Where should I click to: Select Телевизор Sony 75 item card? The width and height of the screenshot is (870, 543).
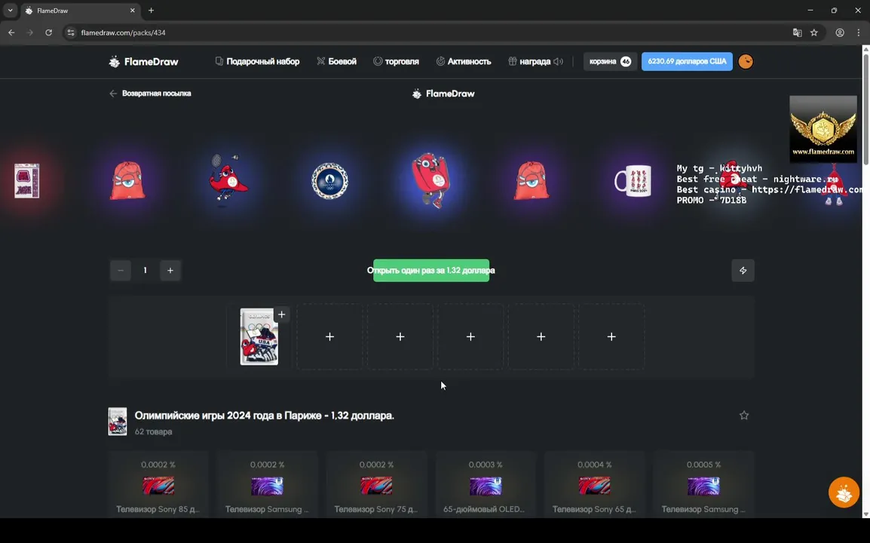coord(376,485)
